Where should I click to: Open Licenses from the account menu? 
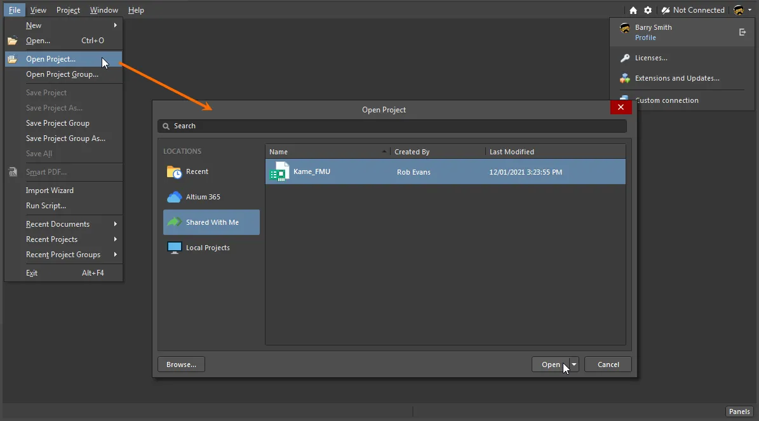(x=651, y=58)
